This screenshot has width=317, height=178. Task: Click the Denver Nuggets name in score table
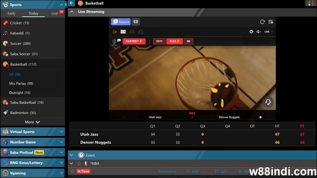tap(96, 142)
